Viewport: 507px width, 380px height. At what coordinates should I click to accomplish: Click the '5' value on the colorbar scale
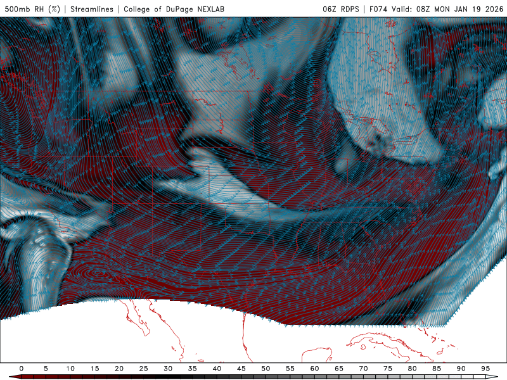click(x=46, y=369)
